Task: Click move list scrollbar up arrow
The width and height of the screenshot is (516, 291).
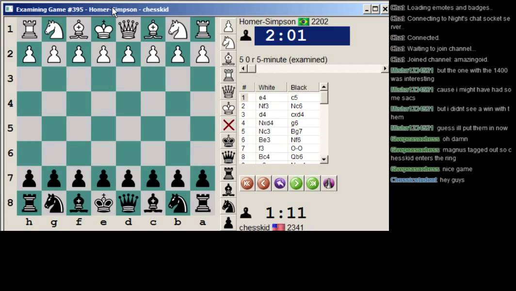Action: 324,87
